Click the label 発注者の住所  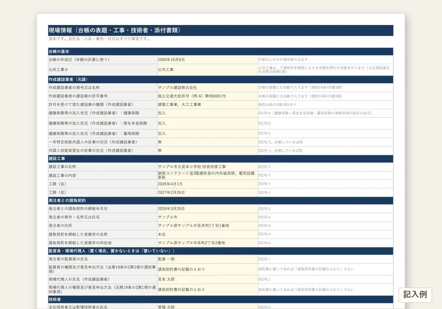(60, 225)
